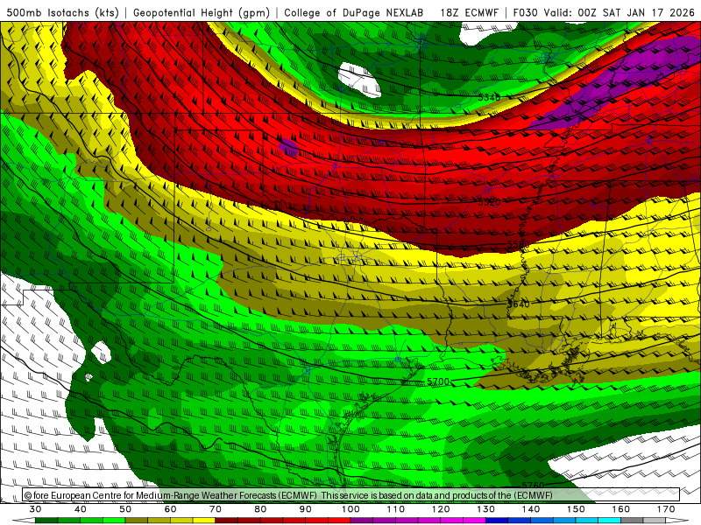Image resolution: width=701 pixels, height=525 pixels.
Task: Click the 'Geopotential Height (gpm)' title text
Action: (x=202, y=13)
